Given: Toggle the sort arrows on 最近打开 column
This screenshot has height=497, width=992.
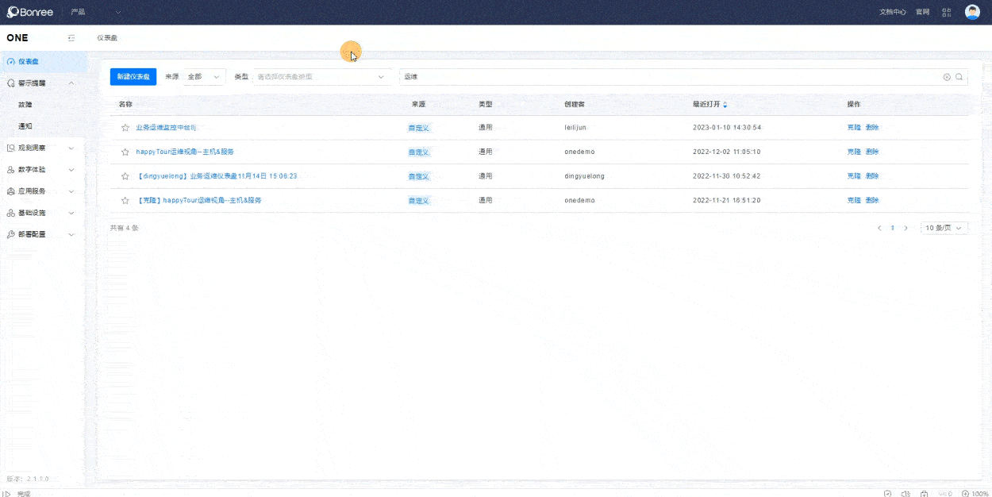Looking at the screenshot, I should 725,105.
